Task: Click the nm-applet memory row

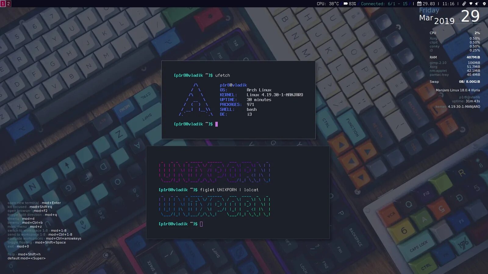Action: point(455,71)
